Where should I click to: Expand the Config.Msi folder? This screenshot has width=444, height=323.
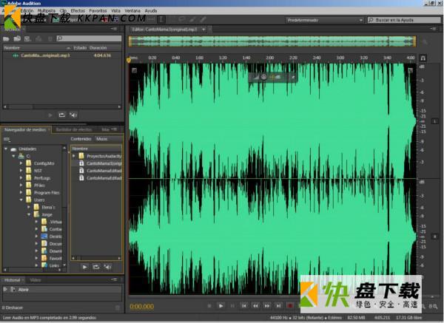pyautogui.click(x=21, y=163)
